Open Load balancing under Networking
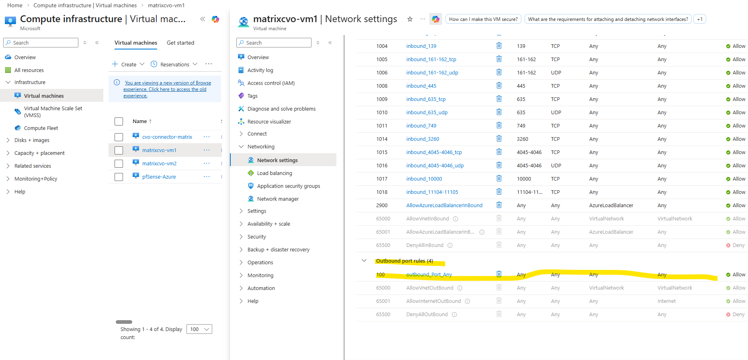This screenshot has width=748, height=360. (x=275, y=173)
